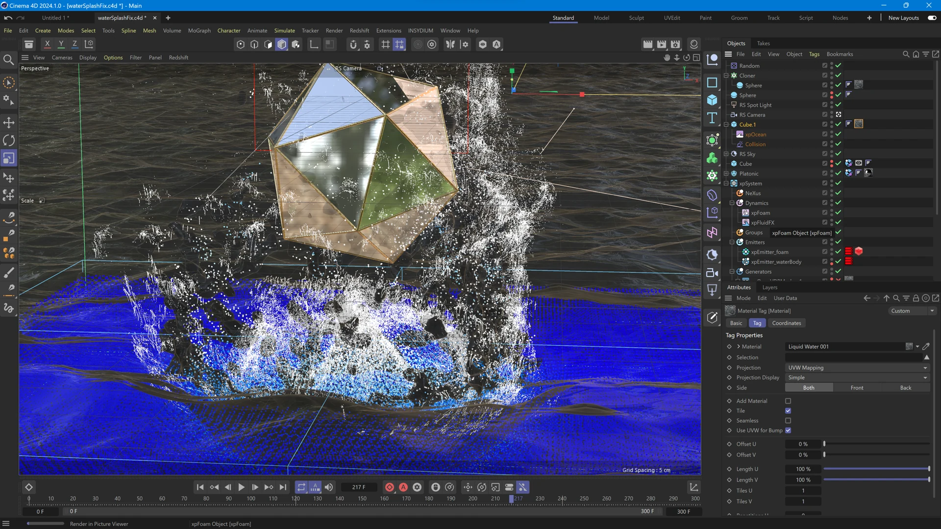Click the Z axis lock icon
941x529 pixels.
74,44
